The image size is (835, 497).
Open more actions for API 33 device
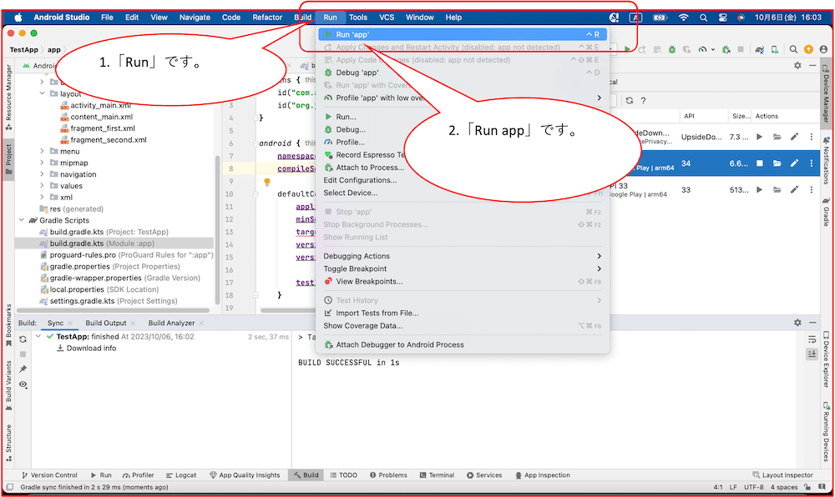click(811, 190)
